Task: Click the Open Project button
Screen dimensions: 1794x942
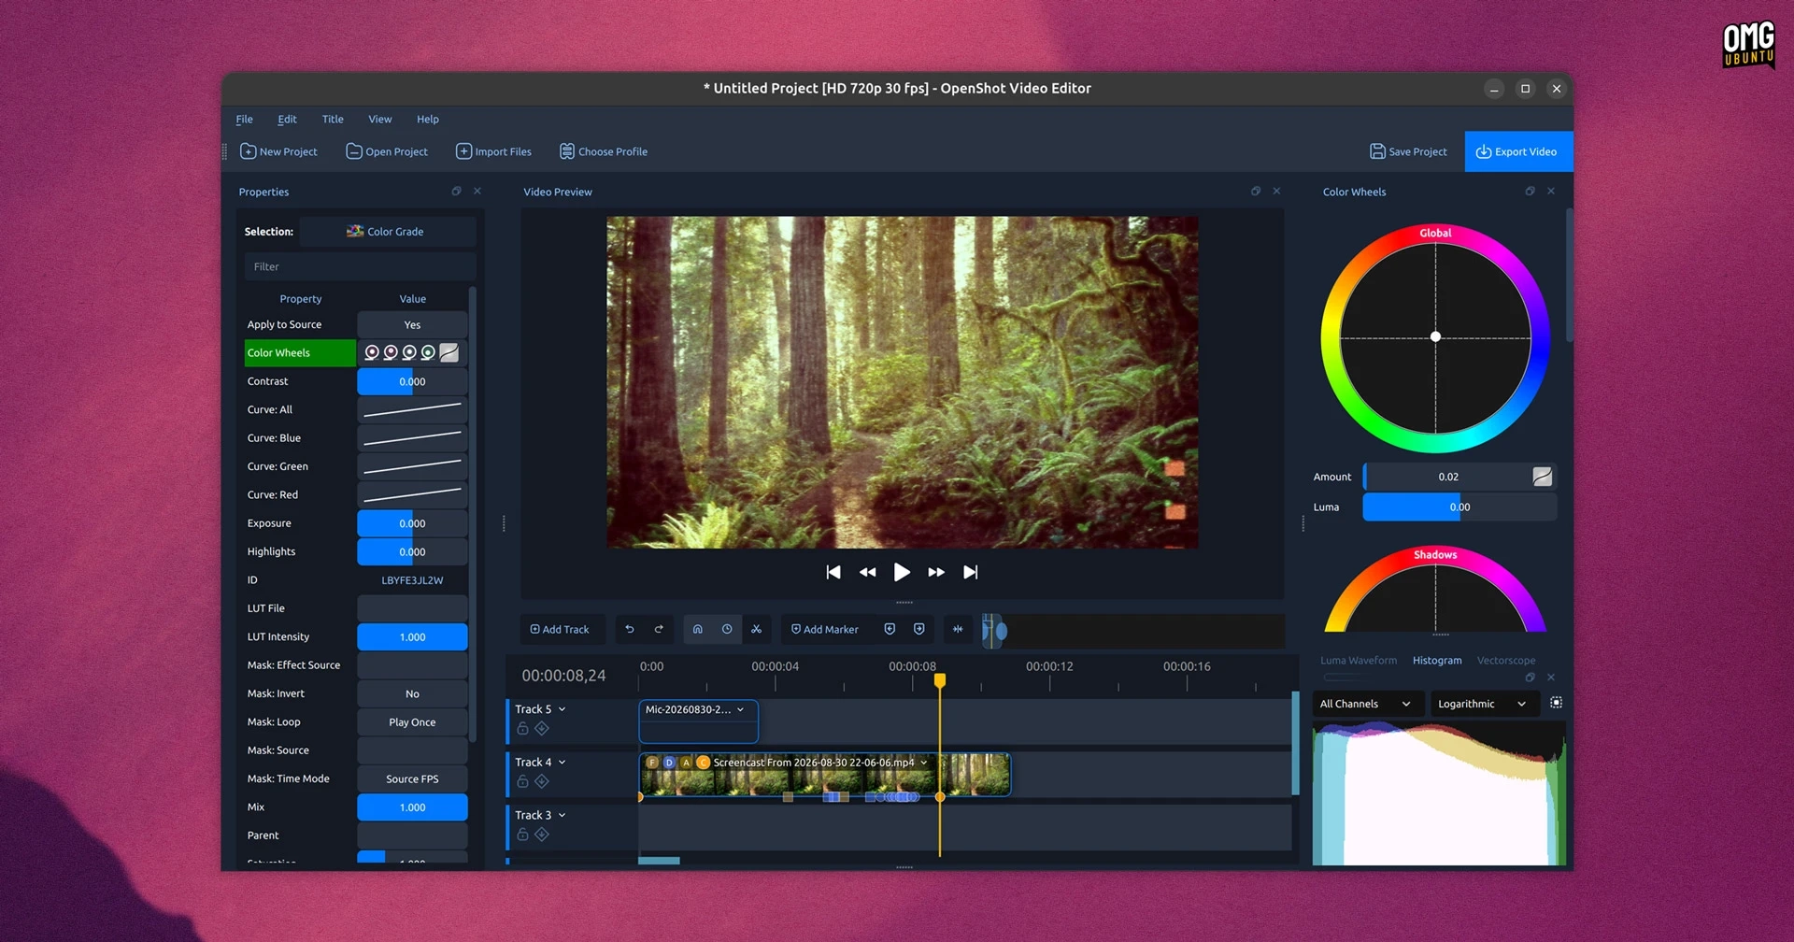Action: point(387,151)
